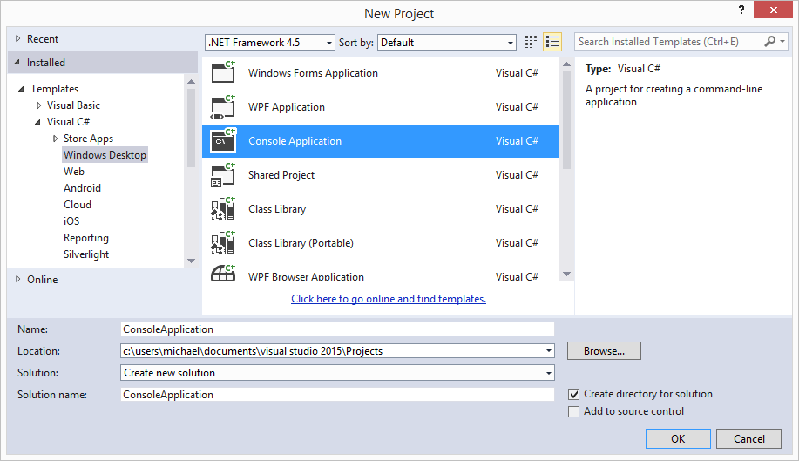Screen dimensions: 799x461
Task: Click the project Name input field
Action: (337, 329)
